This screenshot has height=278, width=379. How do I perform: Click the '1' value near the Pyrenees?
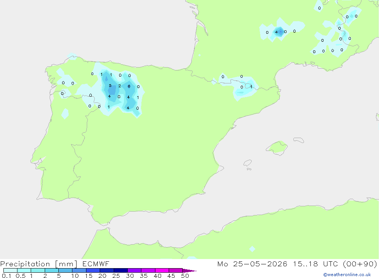[x=251, y=86]
